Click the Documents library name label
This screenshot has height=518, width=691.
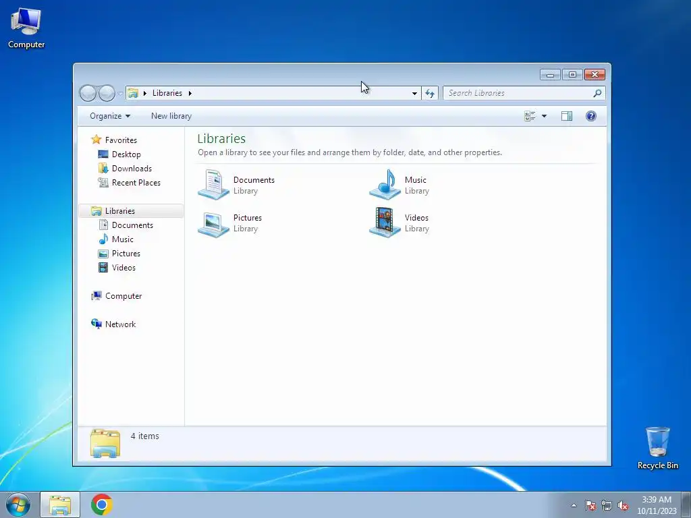pos(254,179)
